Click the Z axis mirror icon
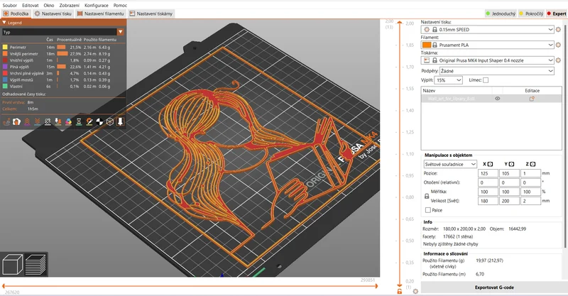568x296 pixels. point(533,164)
